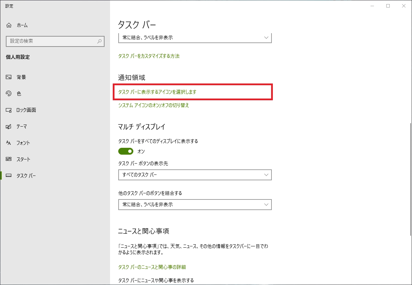Open the top 常に結合、ラベルを非表示 dropdown

pyautogui.click(x=195, y=38)
